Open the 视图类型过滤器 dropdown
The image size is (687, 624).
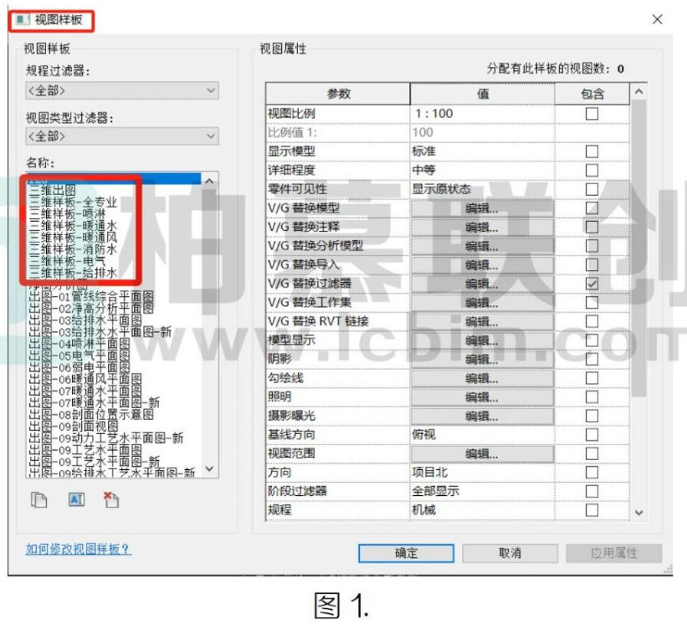122,136
